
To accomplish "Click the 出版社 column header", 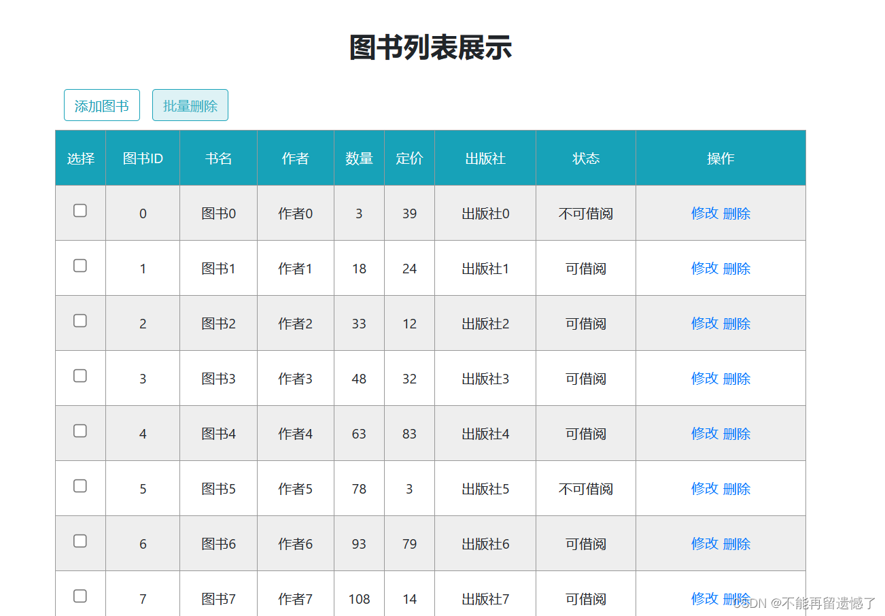I will coord(485,158).
